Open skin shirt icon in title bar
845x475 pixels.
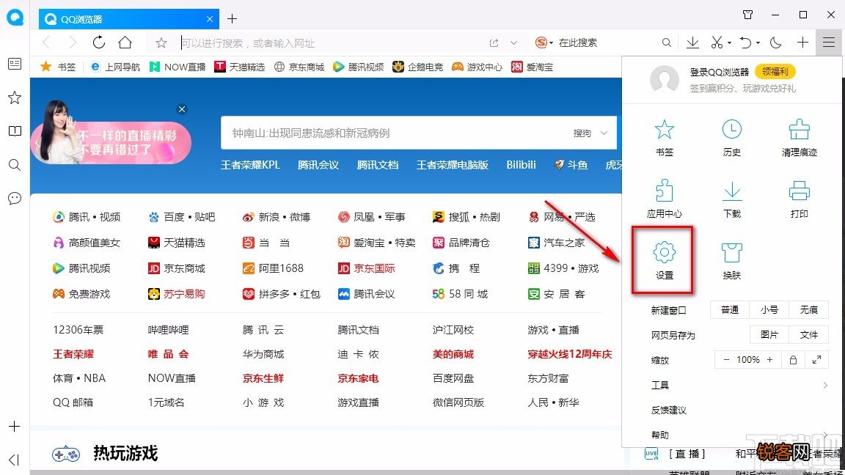coord(747,15)
